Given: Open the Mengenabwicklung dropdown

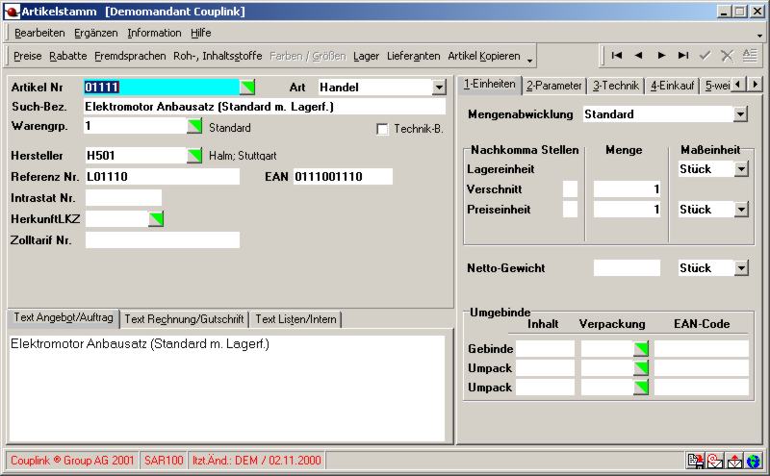Looking at the screenshot, I should click(740, 114).
